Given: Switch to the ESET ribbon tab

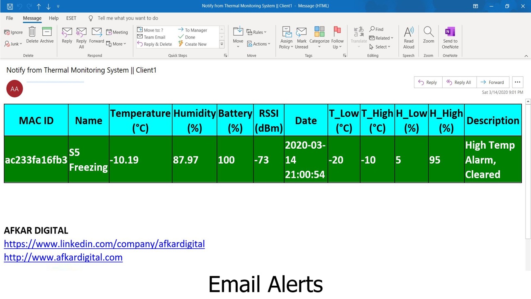Looking at the screenshot, I should tap(71, 18).
